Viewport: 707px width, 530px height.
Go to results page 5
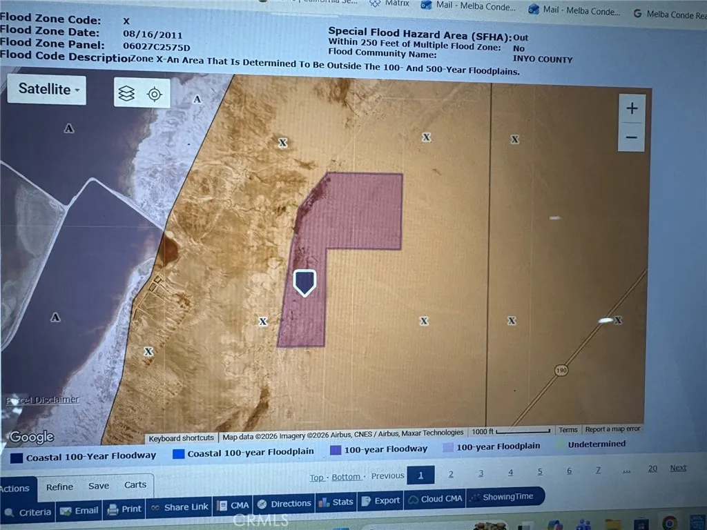(x=540, y=471)
